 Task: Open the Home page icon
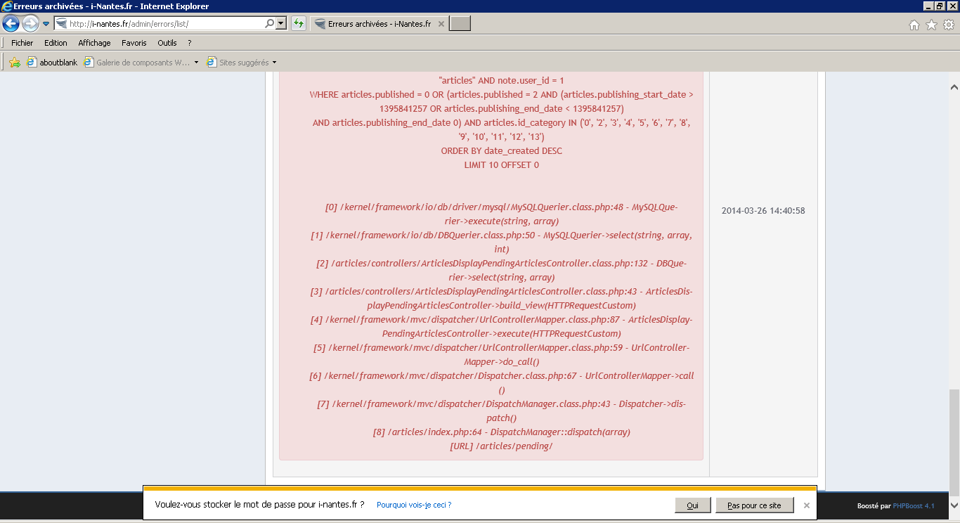pyautogui.click(x=914, y=25)
